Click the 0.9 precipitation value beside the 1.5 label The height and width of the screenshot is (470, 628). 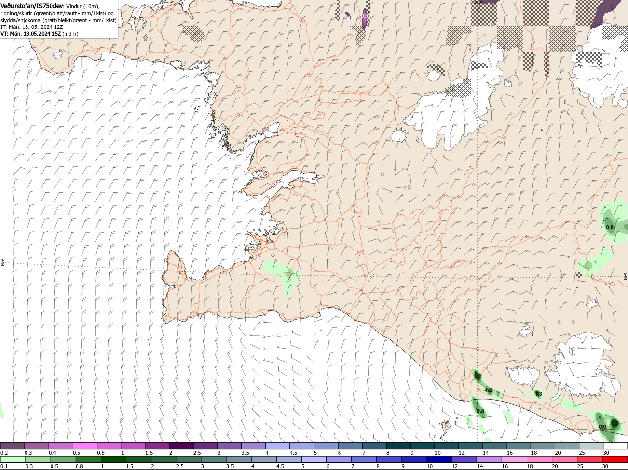pyautogui.click(x=602, y=427)
